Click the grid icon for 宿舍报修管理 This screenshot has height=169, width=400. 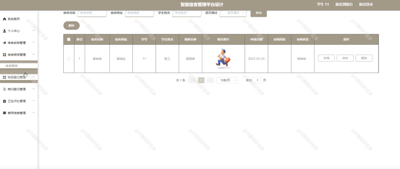[x=4, y=55]
